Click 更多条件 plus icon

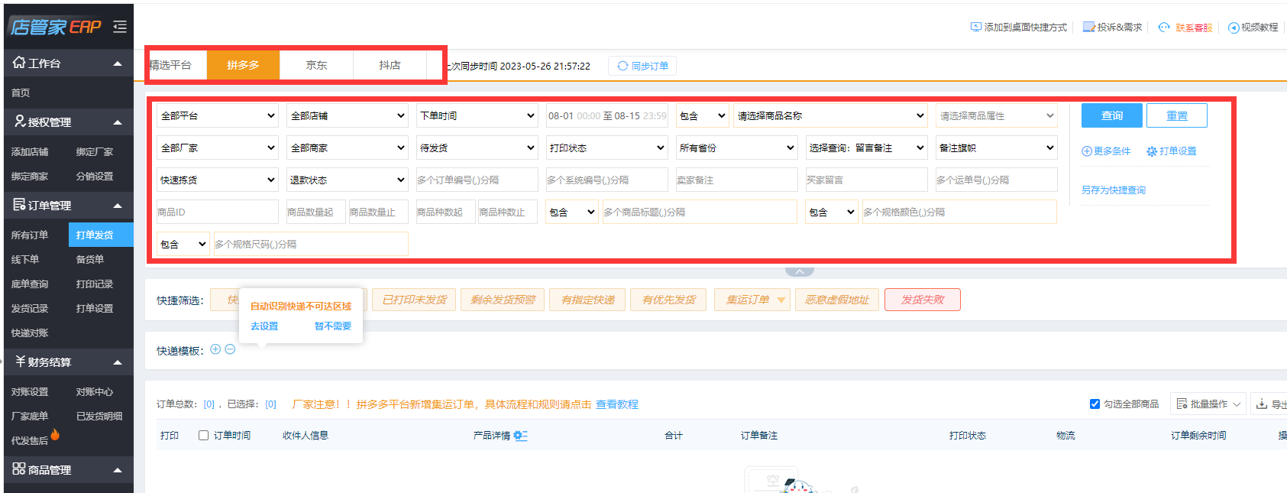(x=1087, y=151)
